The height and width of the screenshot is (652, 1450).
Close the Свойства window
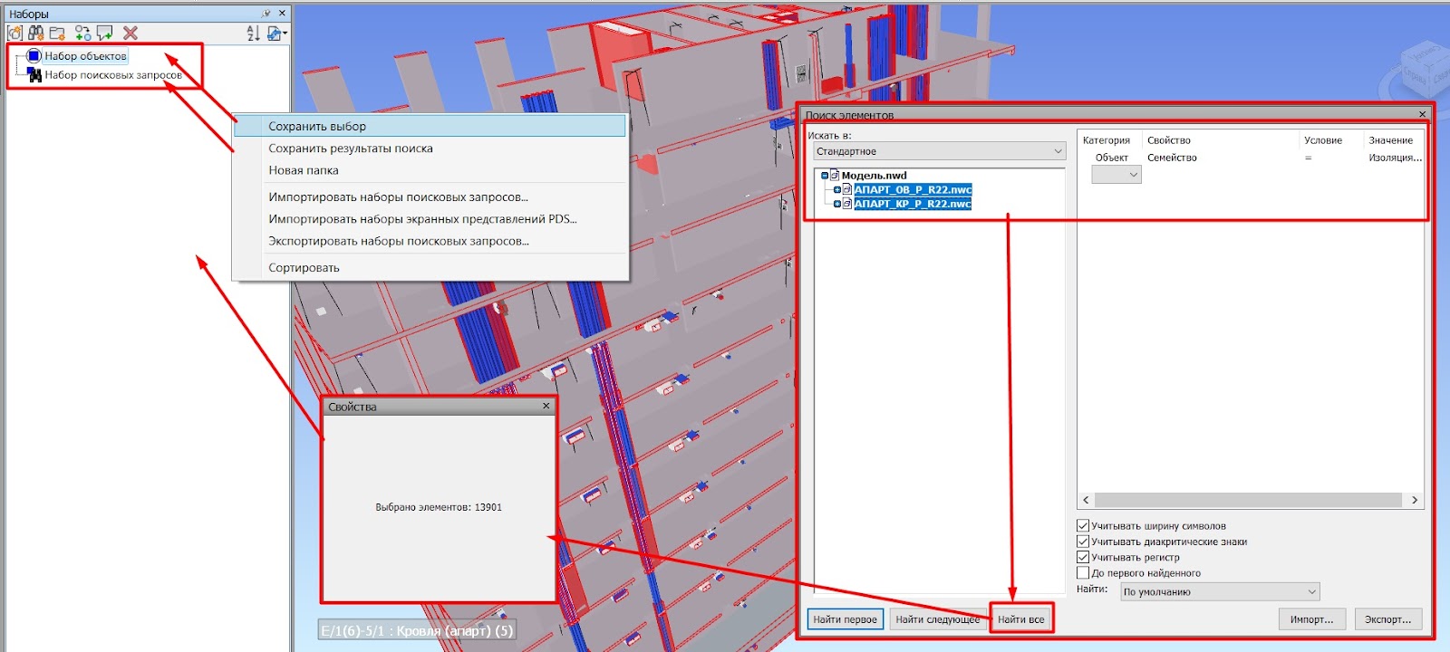546,406
